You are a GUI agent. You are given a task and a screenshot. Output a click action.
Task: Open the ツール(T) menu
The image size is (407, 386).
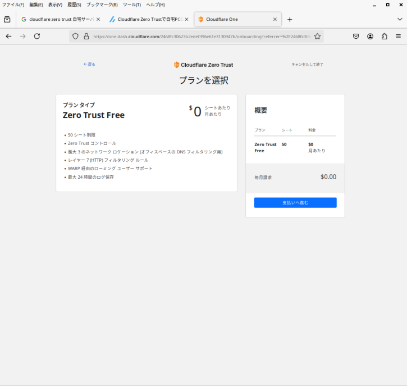(x=132, y=4)
